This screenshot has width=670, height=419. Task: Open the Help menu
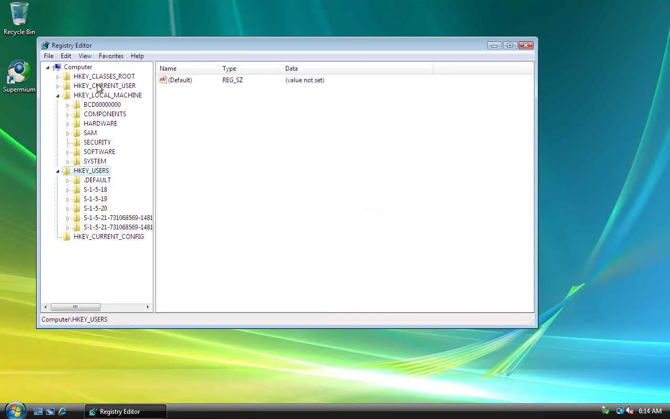pos(137,56)
